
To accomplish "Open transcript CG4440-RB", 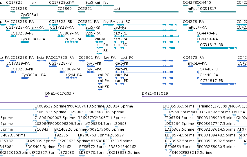I will [207, 33].
